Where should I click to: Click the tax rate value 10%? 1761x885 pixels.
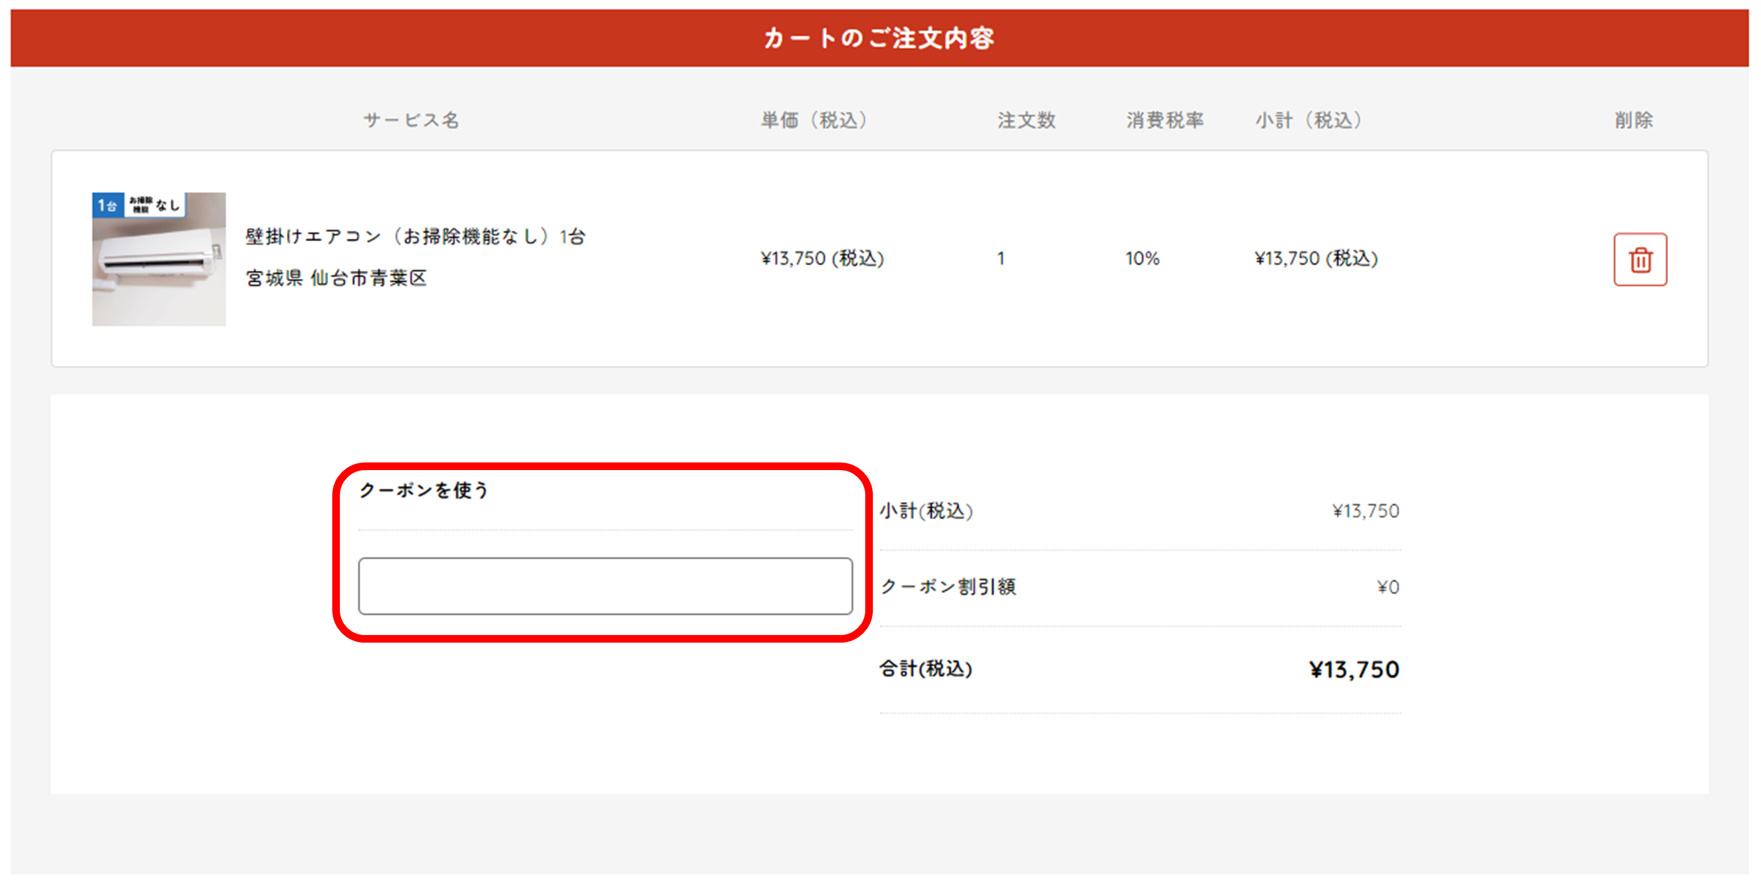coord(1142,258)
